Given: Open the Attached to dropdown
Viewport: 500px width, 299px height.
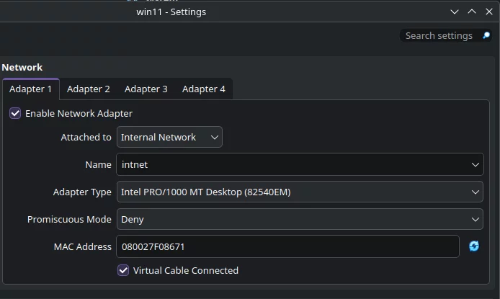Looking at the screenshot, I should tap(169, 137).
